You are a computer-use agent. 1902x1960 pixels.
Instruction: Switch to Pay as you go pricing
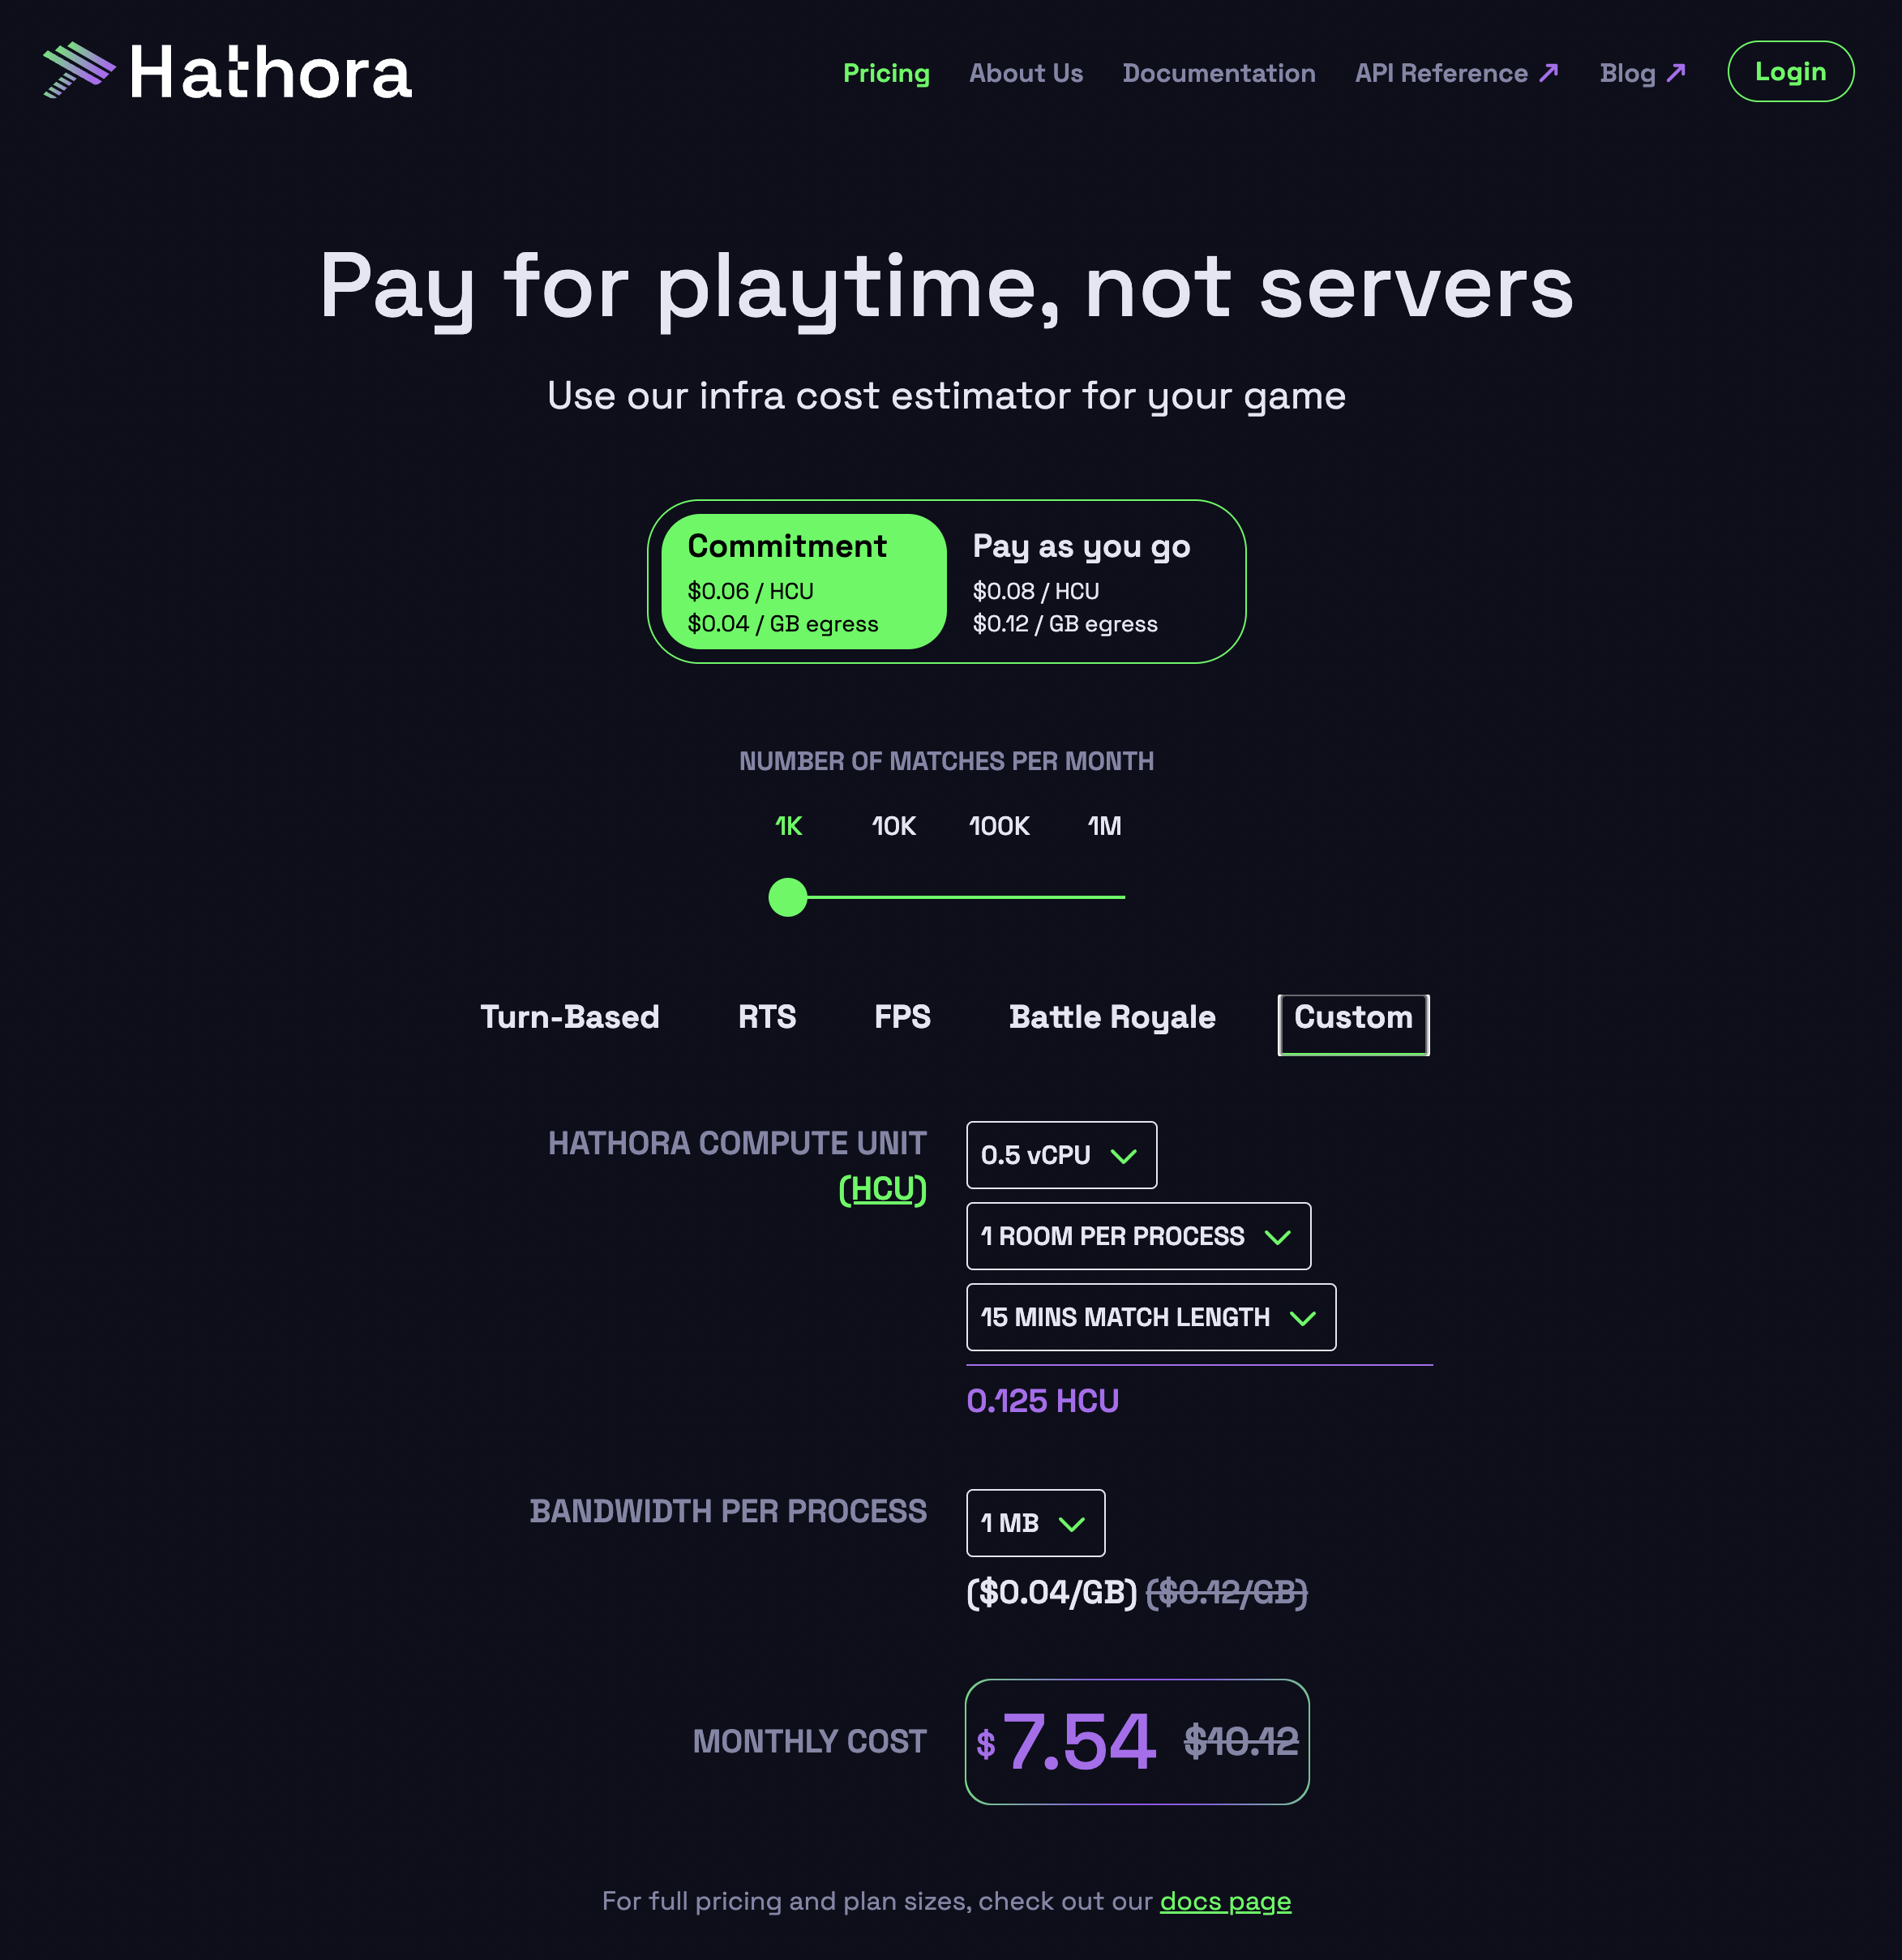[1080, 581]
